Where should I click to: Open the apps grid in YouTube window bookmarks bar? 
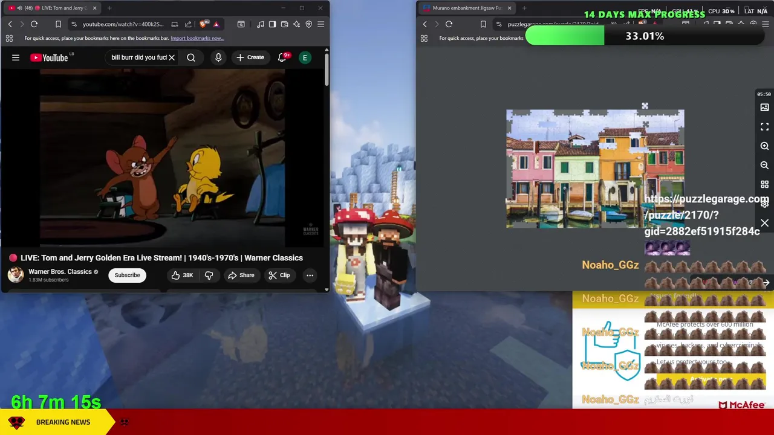click(9, 38)
